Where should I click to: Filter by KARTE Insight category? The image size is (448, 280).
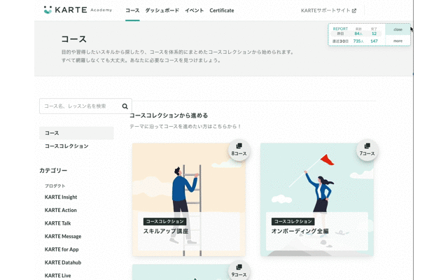tap(61, 197)
